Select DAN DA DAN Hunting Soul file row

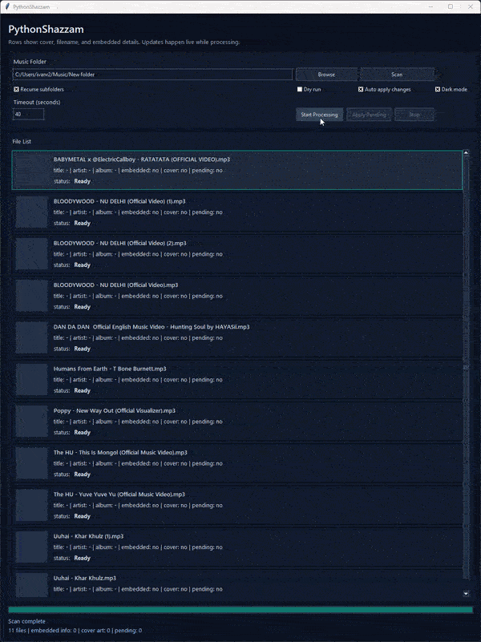[x=237, y=337]
